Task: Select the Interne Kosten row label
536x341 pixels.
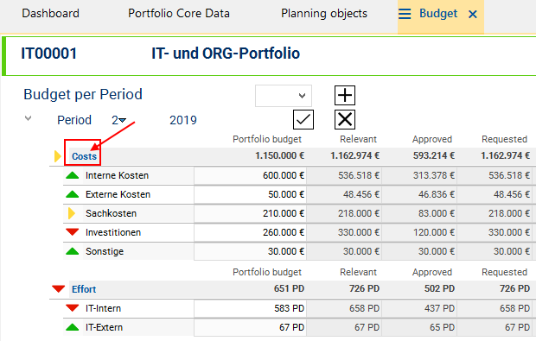Action: point(117,175)
